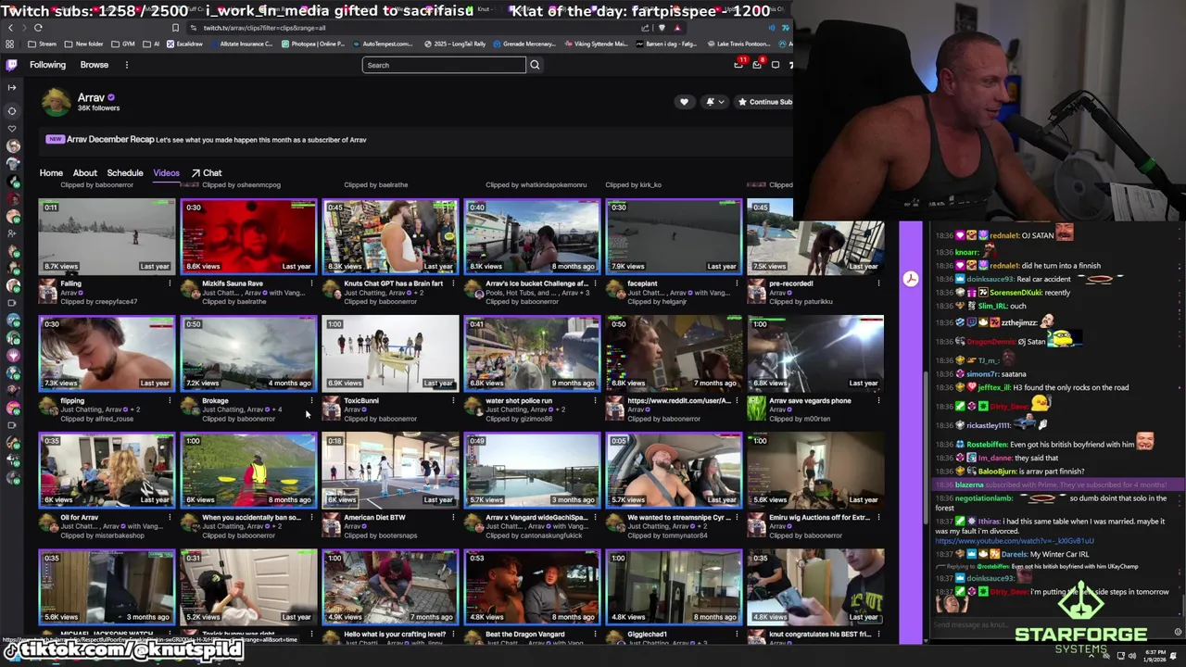Open the Brave Shields lion icon
The width and height of the screenshot is (1186, 667).
point(662,28)
